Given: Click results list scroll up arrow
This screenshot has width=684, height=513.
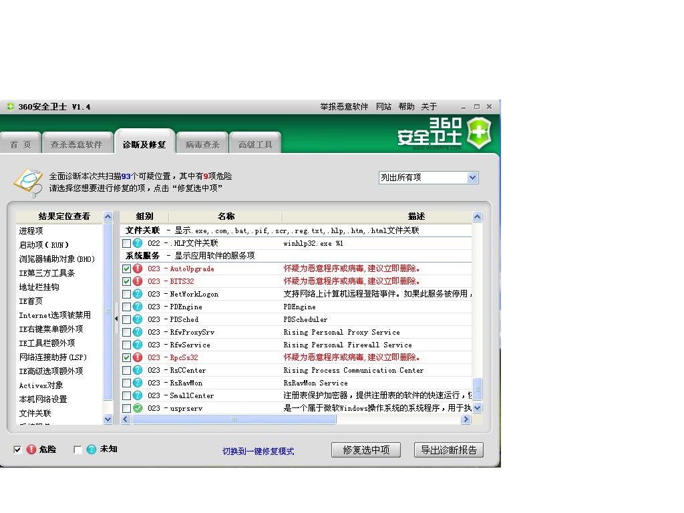Looking at the screenshot, I should click(477, 216).
